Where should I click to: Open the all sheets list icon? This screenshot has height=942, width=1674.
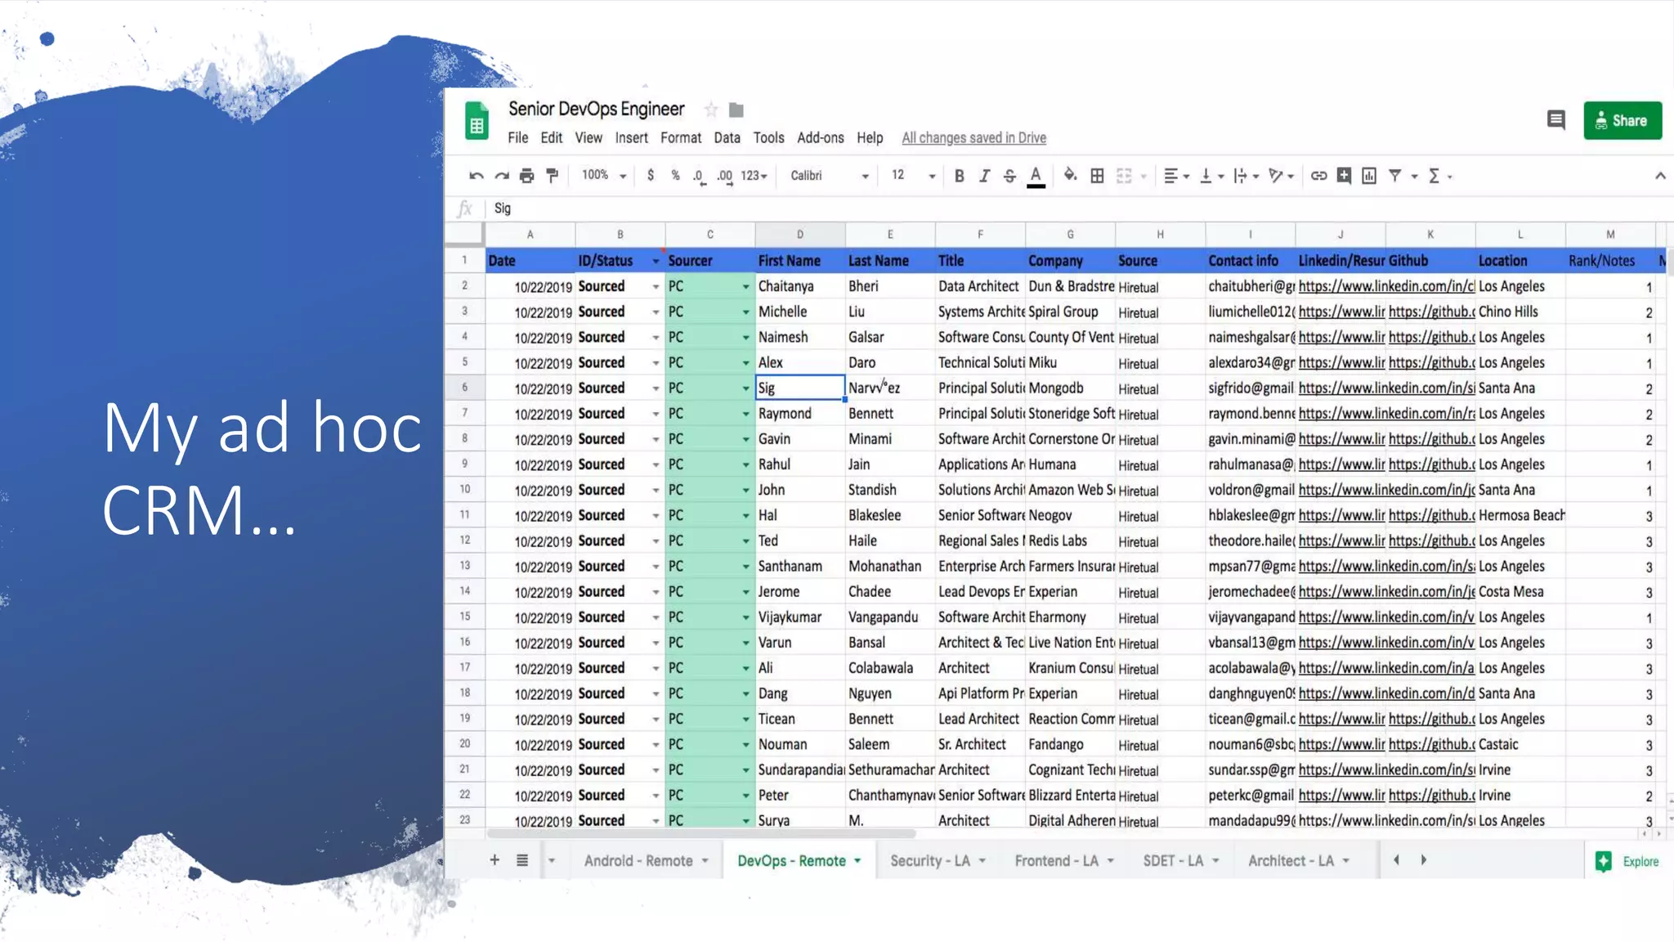click(x=522, y=860)
